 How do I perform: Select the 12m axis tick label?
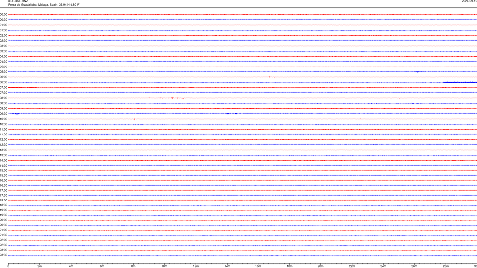point(196,266)
